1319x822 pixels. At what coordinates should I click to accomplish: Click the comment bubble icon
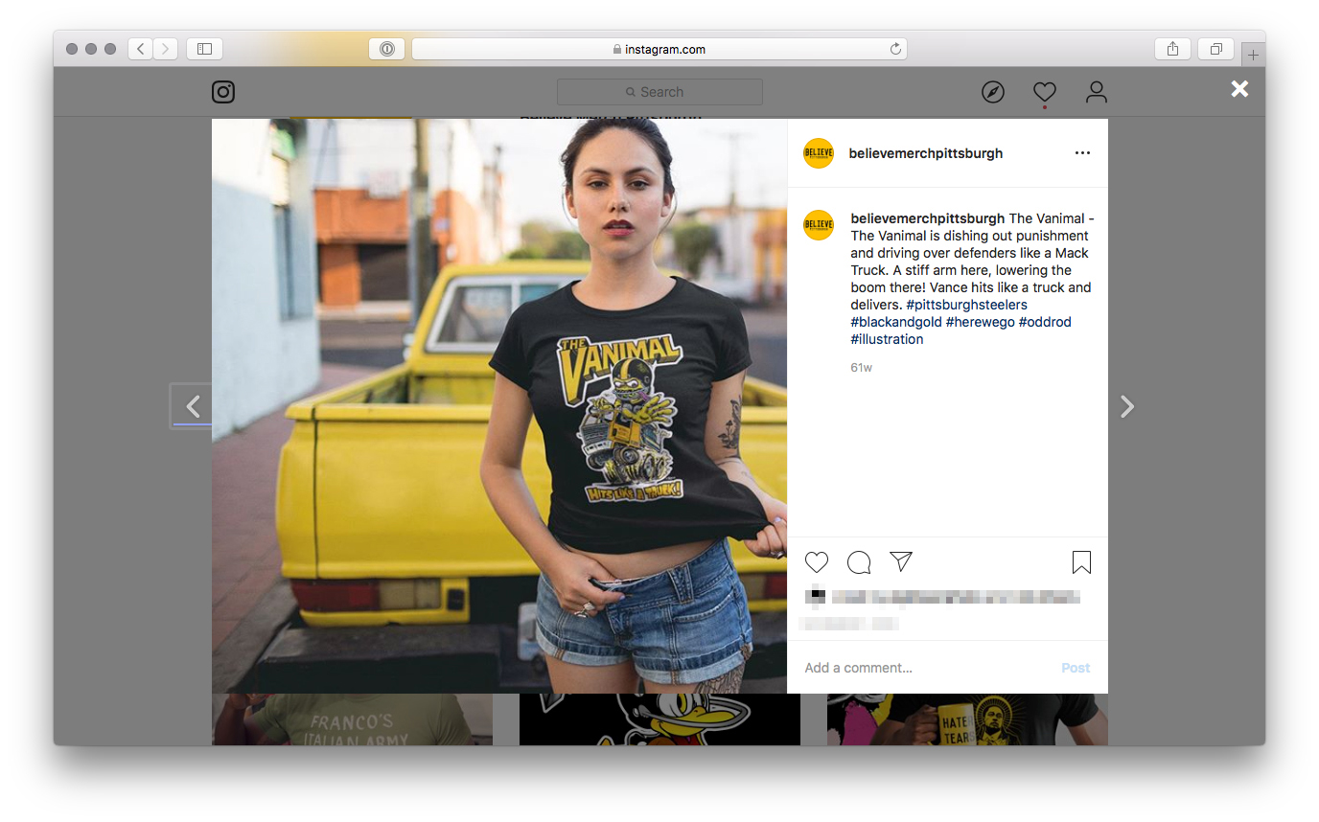859,562
